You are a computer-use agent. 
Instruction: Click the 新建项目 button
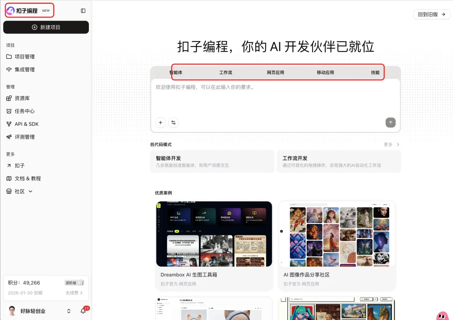[x=46, y=27]
